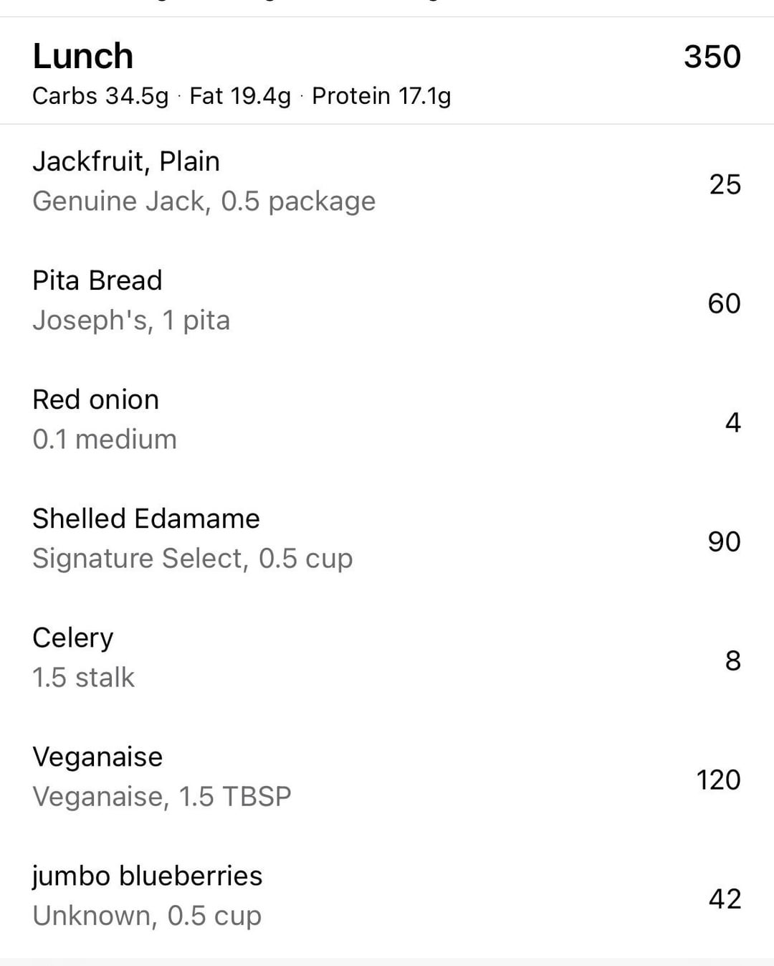774x966 pixels.
Task: Select the Celery food entry
Action: pos(73,638)
